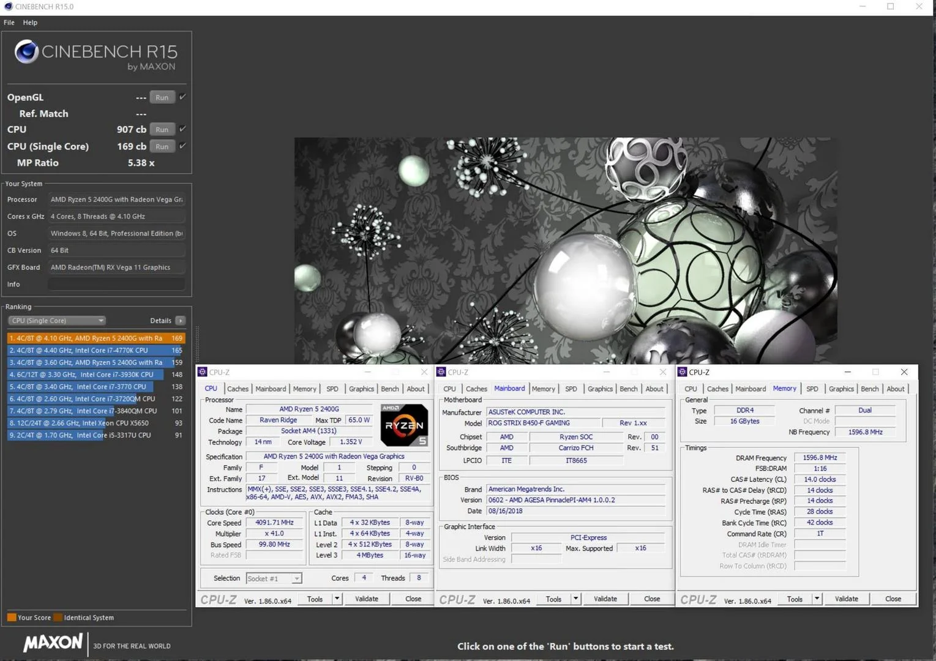
Task: Click Validate in the CPU-Z CPU window
Action: (x=367, y=599)
